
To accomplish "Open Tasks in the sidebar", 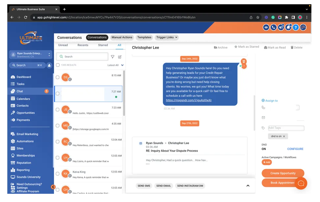I will point(20,84).
